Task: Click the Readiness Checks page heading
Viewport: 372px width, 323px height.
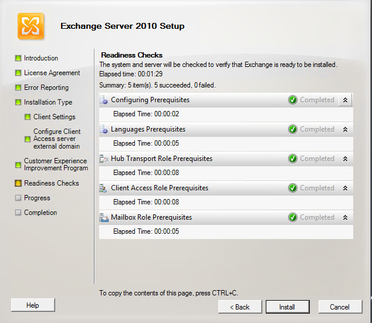Action: pyautogui.click(x=131, y=55)
